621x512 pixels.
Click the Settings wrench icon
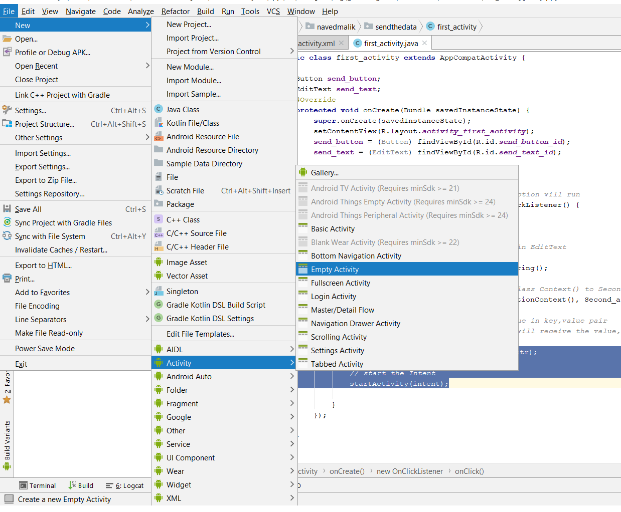7,110
